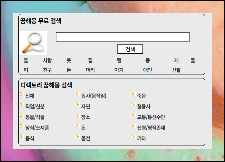
Task: Open the 동사(움직임) directory category
Action: tap(94, 96)
